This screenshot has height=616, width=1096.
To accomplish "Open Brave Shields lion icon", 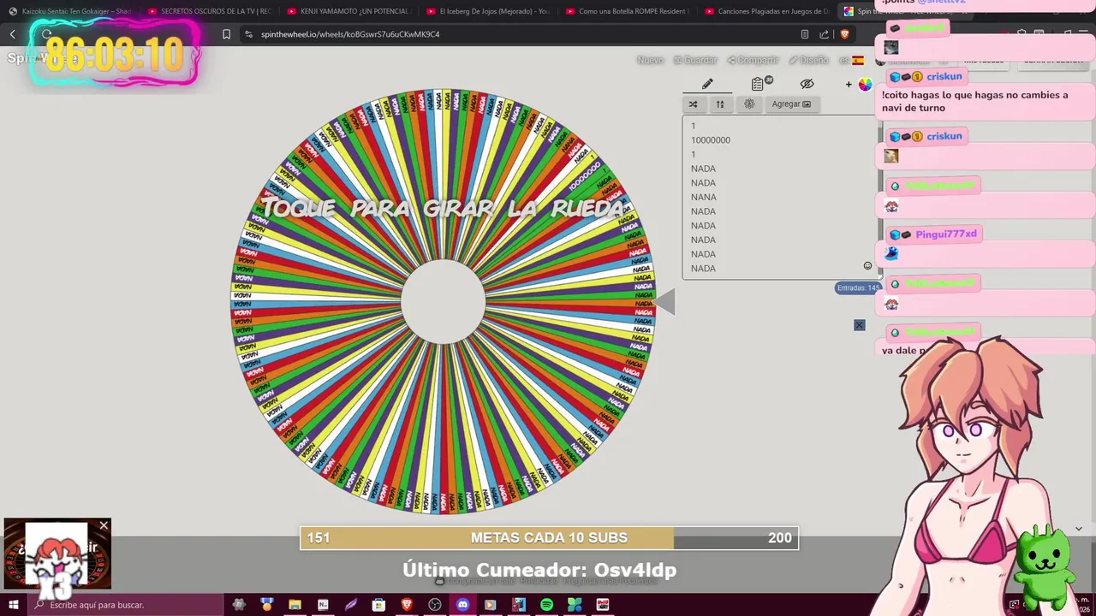I will point(844,34).
